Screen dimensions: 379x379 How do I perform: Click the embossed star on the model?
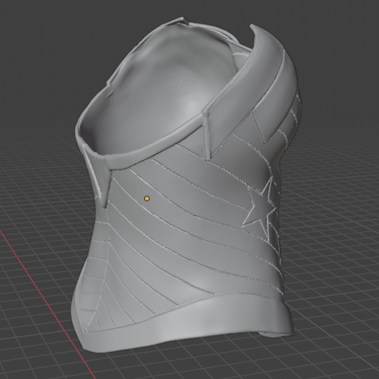click(x=261, y=209)
